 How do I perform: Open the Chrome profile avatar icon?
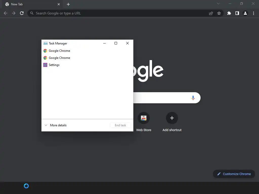click(245, 13)
